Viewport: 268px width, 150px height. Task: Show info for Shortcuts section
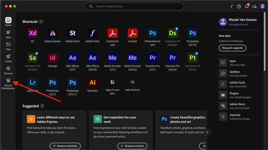pyautogui.click(x=41, y=22)
